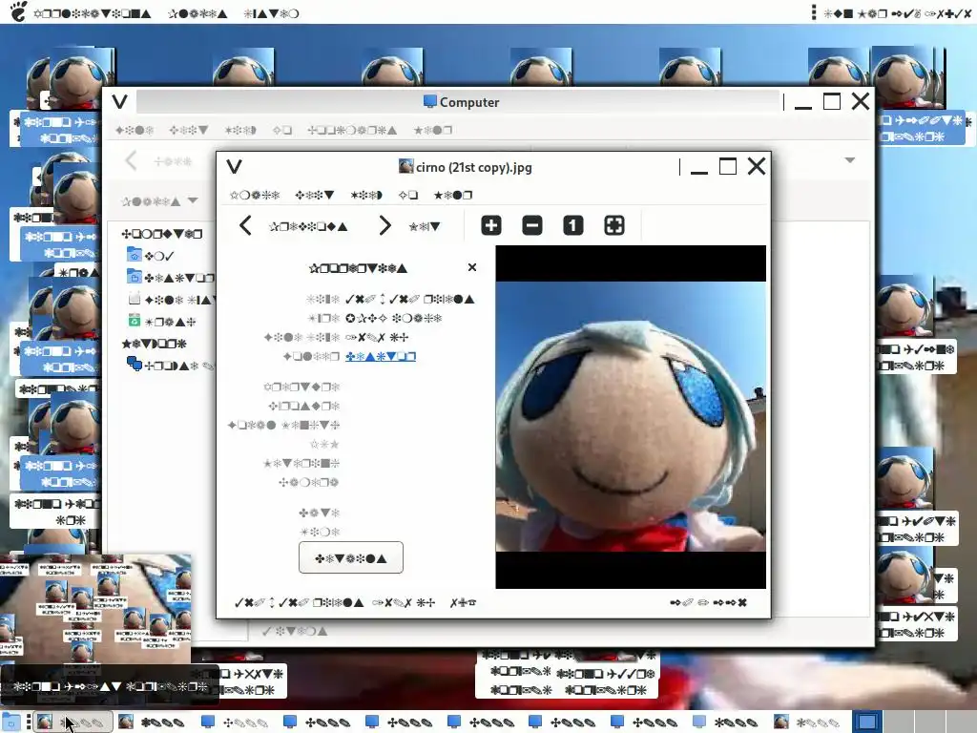Click the window preview thumbnail above the taskbar

[x=96, y=610]
